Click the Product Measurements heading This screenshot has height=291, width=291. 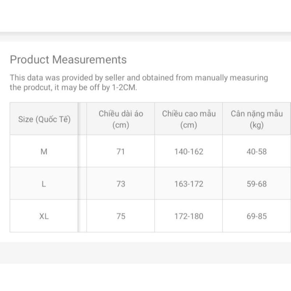tap(68, 60)
